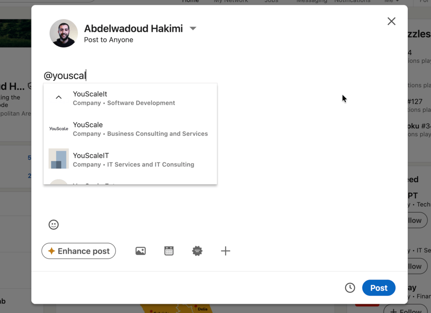
Task: Click the Enhance post button
Action: (78, 251)
